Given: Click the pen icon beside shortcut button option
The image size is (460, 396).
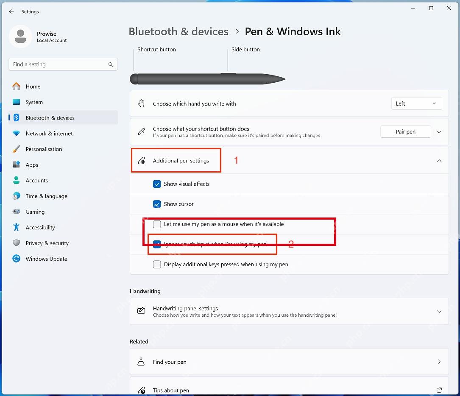Looking at the screenshot, I should tap(142, 132).
